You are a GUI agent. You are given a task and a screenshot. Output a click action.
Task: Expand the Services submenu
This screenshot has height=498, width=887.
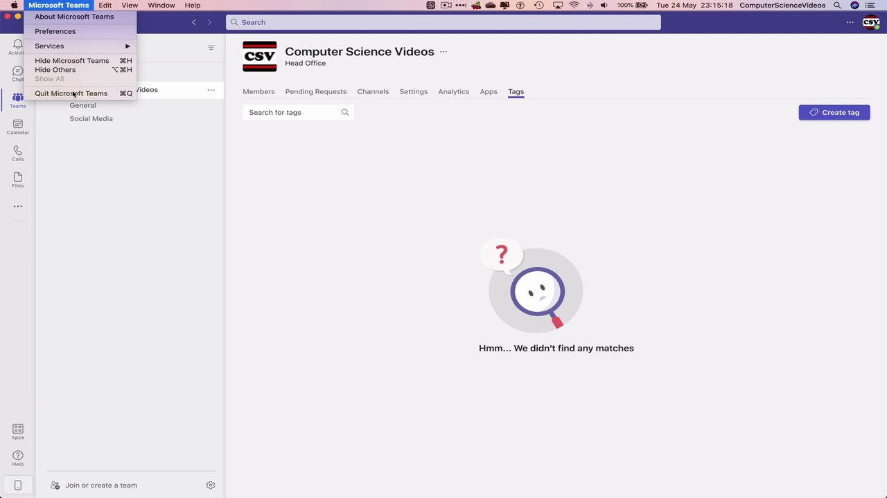[80, 46]
